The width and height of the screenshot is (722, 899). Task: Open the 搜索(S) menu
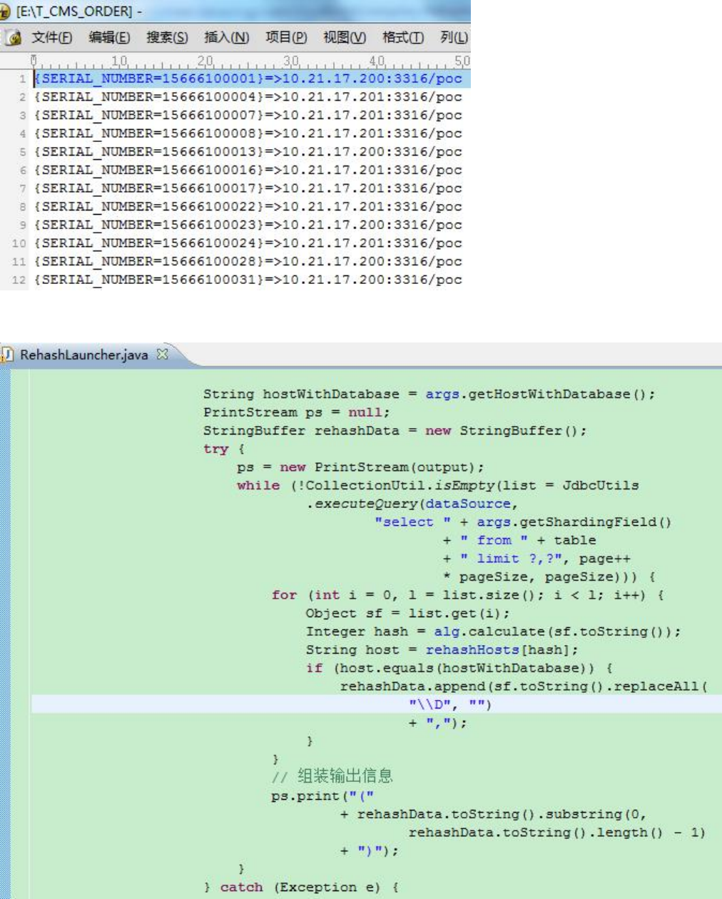point(167,38)
